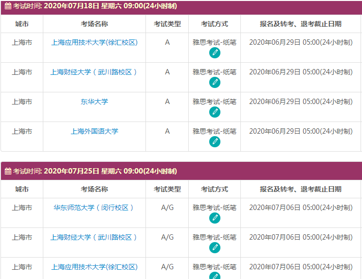Click the 上海市 cell in the 华东师范大学 row

pyautogui.click(x=22, y=208)
